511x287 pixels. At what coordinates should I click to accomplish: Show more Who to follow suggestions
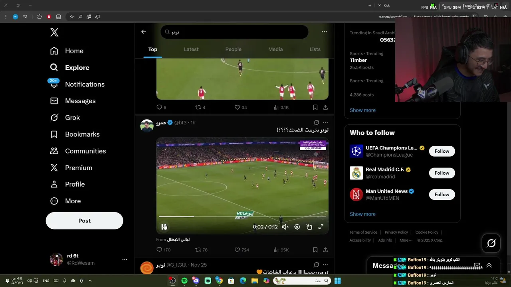coord(362,214)
